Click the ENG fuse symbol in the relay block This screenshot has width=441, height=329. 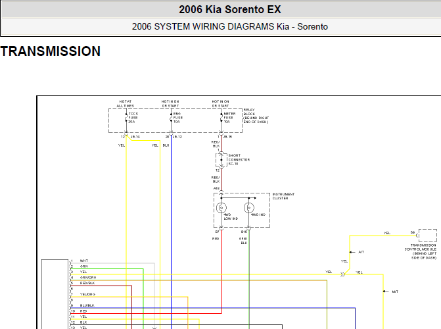tap(171, 118)
